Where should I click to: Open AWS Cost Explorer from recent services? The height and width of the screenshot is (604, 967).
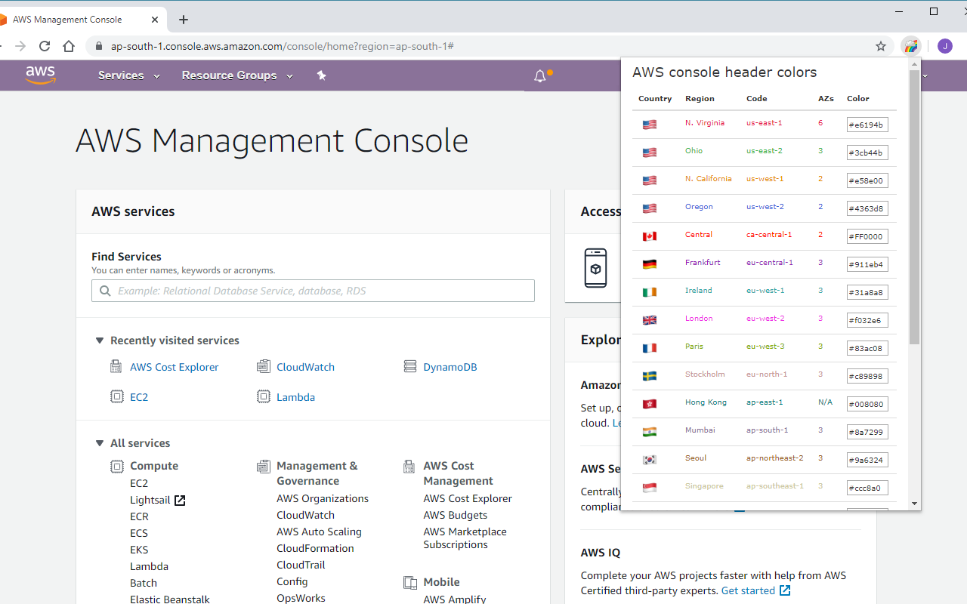coord(174,367)
